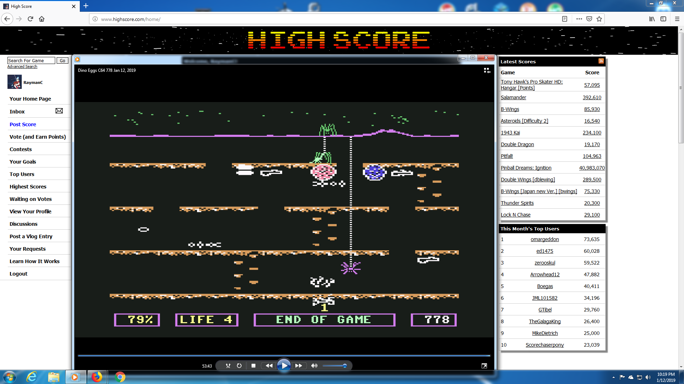Click the rewind previous button
This screenshot has width=684, height=384.
coord(269,366)
